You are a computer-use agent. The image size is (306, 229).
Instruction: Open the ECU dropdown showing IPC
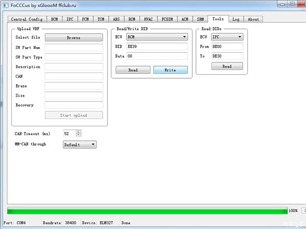click(227, 37)
